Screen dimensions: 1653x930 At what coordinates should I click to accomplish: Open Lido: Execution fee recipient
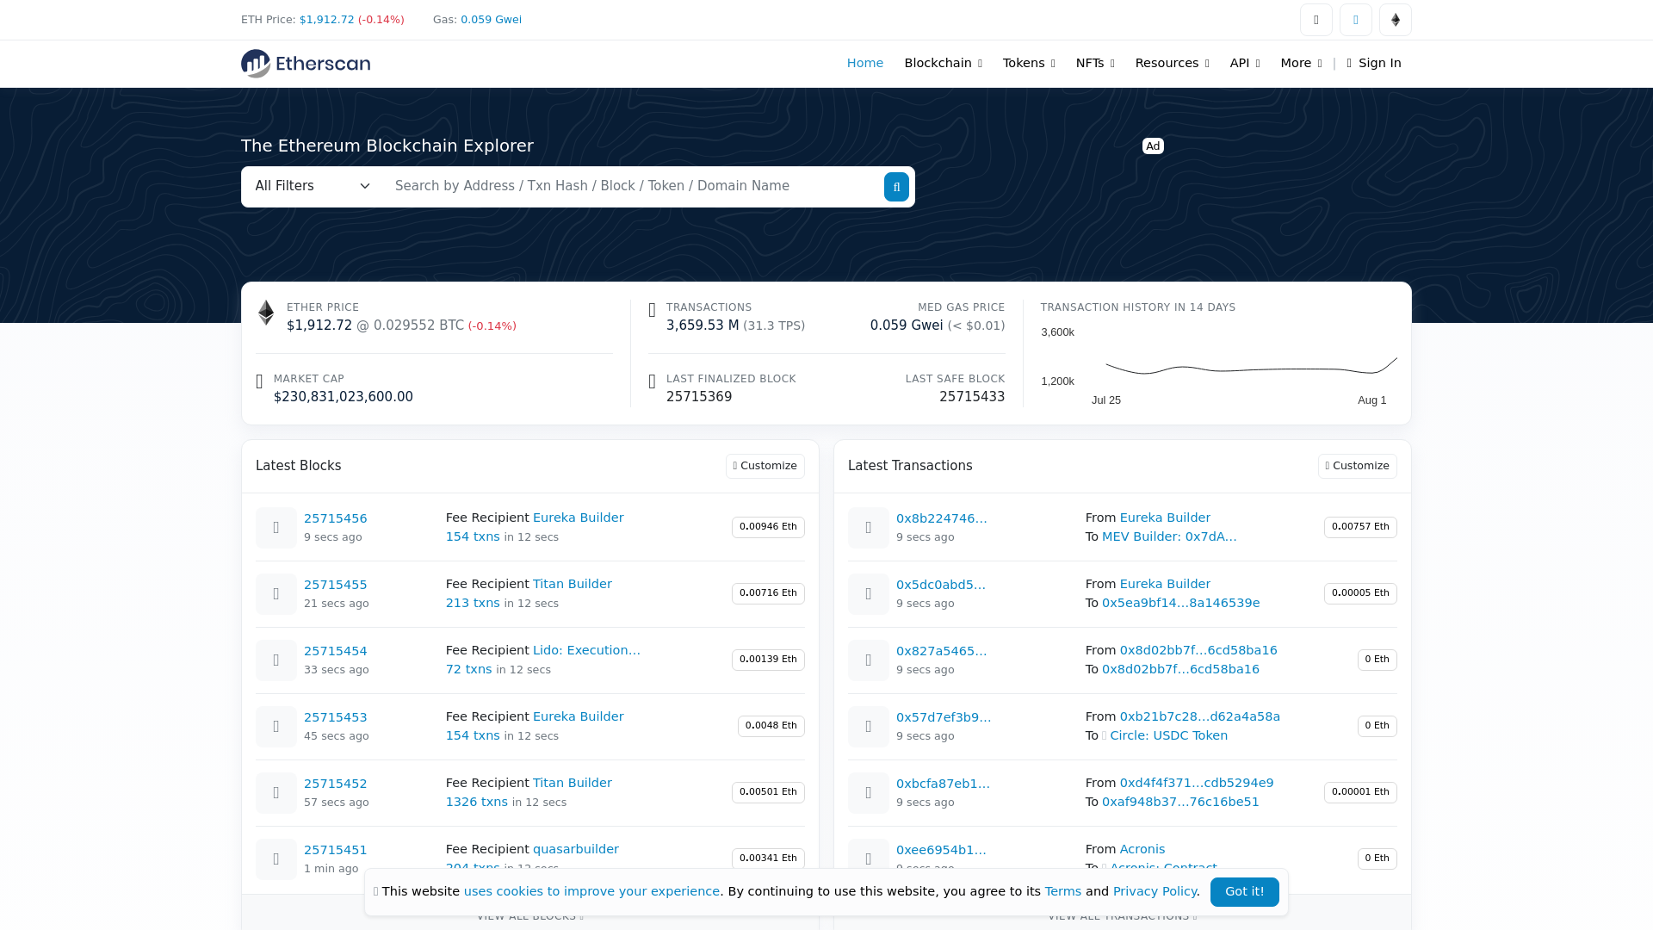coord(586,650)
